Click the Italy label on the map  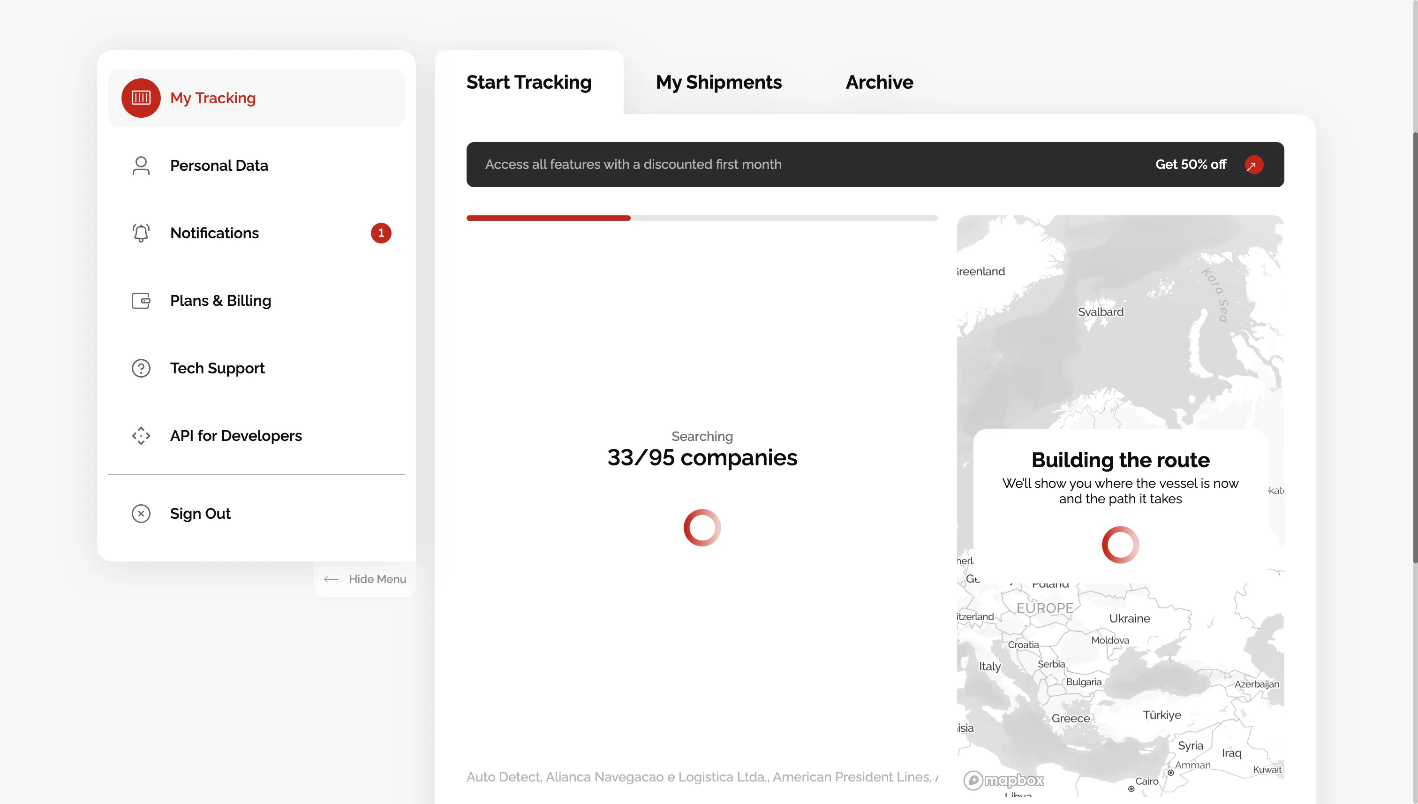click(x=990, y=667)
